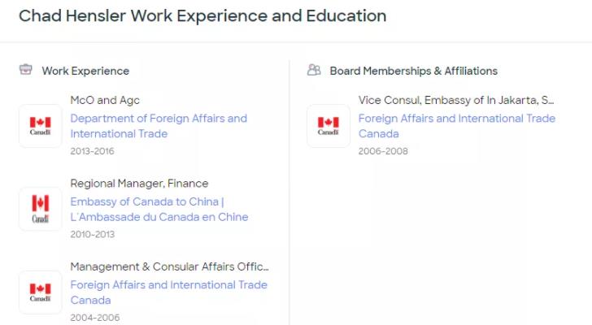
Task: Click the Canada logo beside Management & Consular Affairs
Action: (x=40, y=292)
